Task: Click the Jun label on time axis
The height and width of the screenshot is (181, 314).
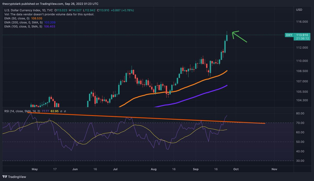Action: 75,169
